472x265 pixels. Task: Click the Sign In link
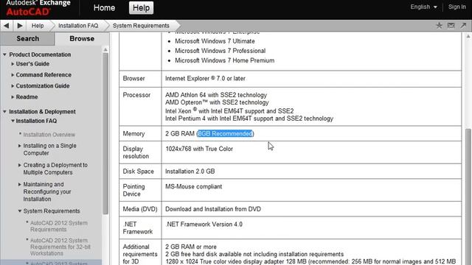pyautogui.click(x=457, y=7)
